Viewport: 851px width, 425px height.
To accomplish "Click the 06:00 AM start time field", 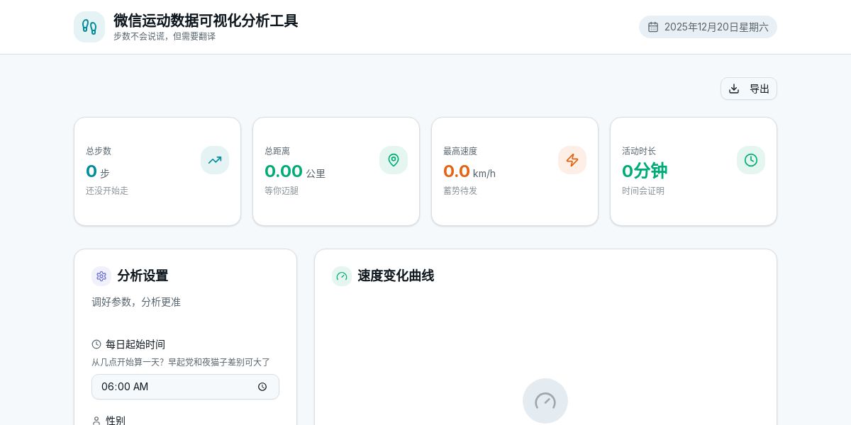I will coord(185,387).
